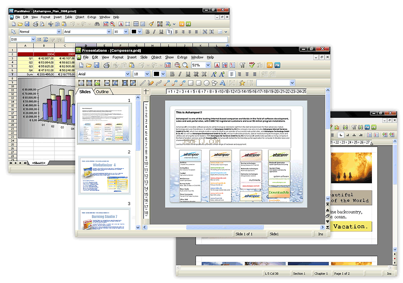Viewport: 403px width, 283px height.
Task: Click Save icon in PlanMaker toolbar
Action: [27, 24]
